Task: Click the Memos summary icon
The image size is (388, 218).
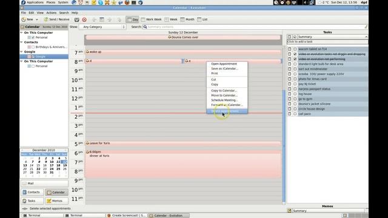Action: click(x=290, y=211)
